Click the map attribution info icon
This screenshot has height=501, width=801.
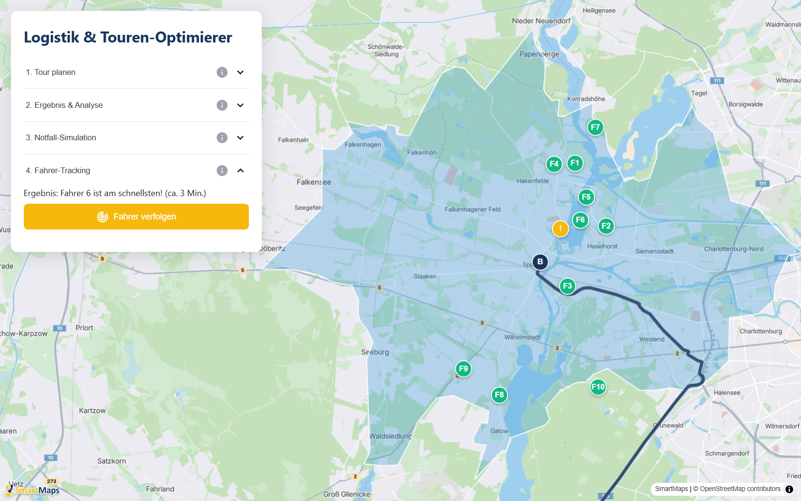789,489
